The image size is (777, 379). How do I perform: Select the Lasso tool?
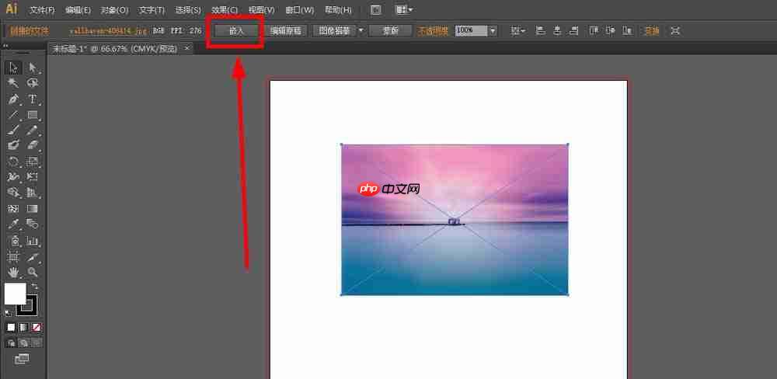pos(33,83)
